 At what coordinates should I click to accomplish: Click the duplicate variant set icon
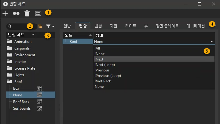pyautogui.click(x=16, y=13)
